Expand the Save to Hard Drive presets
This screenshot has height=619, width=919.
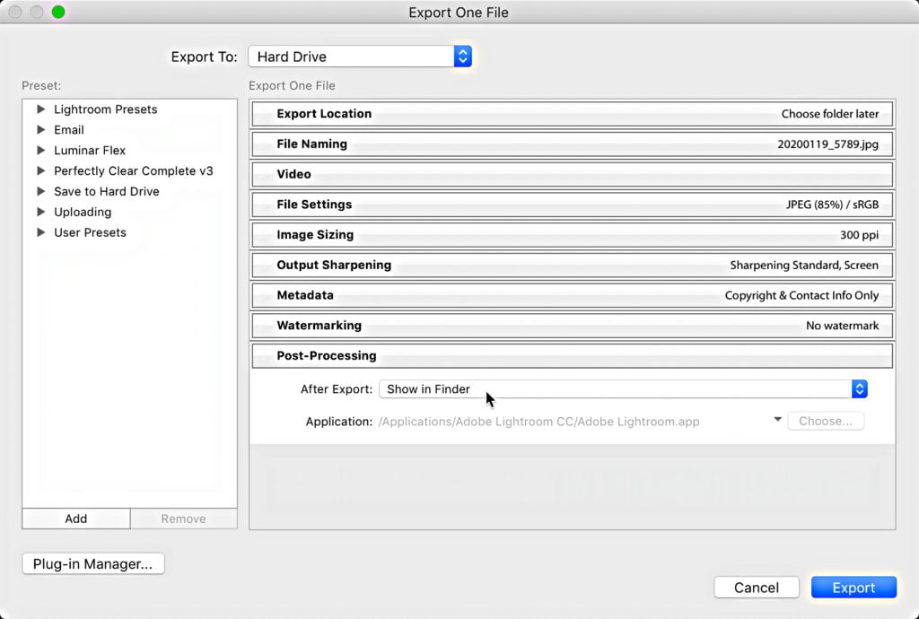coord(40,192)
